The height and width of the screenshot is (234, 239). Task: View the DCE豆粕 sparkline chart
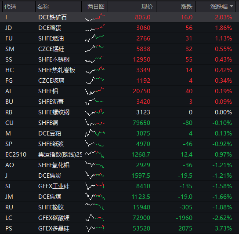point(95,133)
